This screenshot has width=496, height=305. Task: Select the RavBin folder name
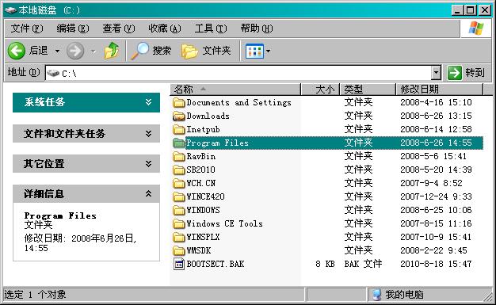tap(201, 156)
